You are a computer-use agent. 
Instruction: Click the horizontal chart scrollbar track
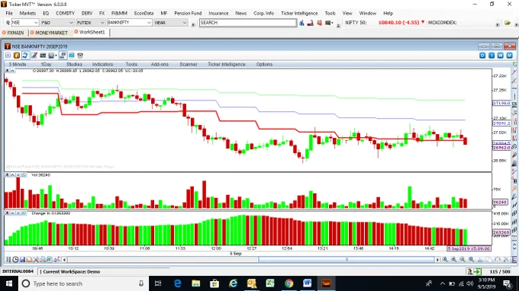[251, 260]
